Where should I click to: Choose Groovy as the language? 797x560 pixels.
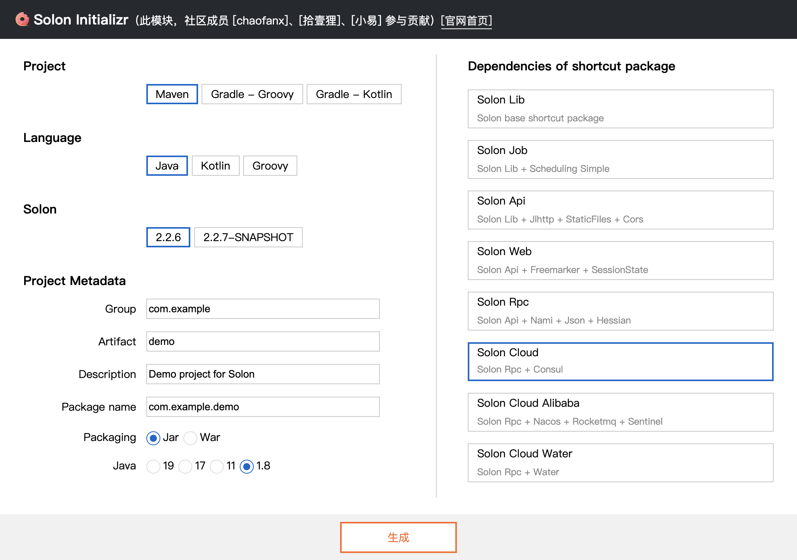click(x=270, y=166)
